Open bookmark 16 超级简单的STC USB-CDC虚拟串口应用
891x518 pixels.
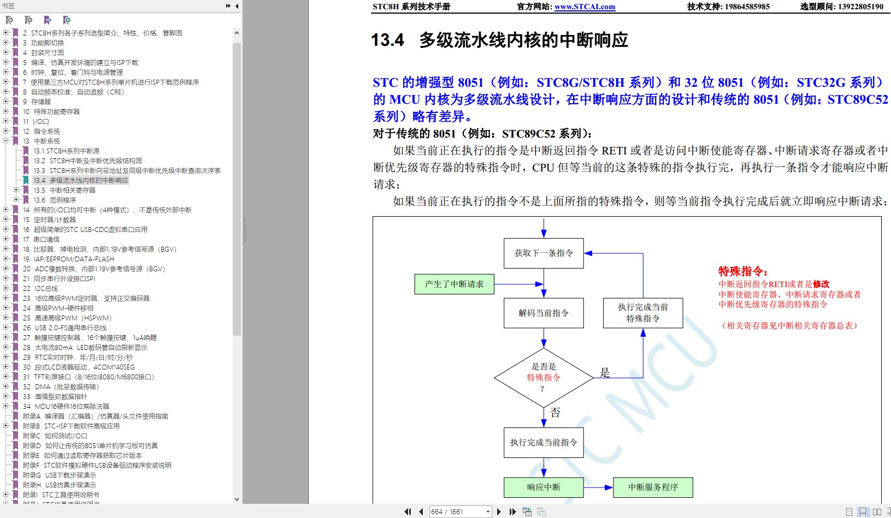click(85, 229)
